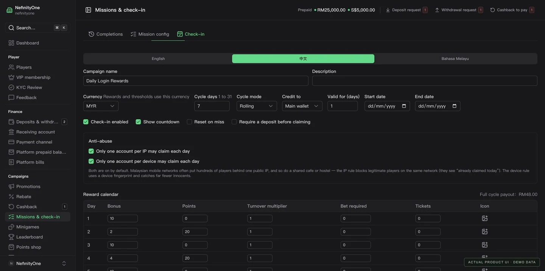Click the S$5,000.00 prepaid balance
Viewport: 545px width, 271px height.
click(363, 10)
